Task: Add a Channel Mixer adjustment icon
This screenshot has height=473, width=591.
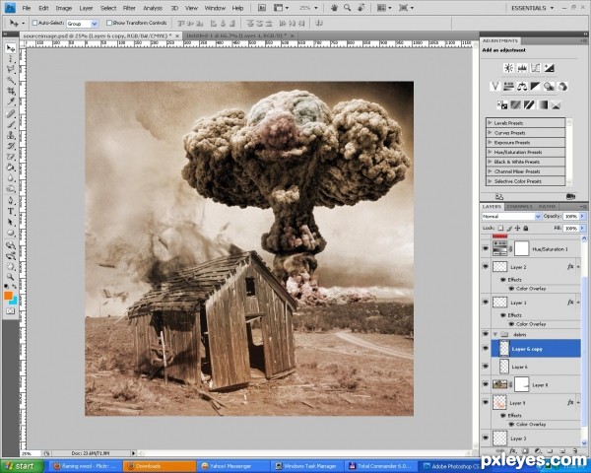Action: pos(562,87)
